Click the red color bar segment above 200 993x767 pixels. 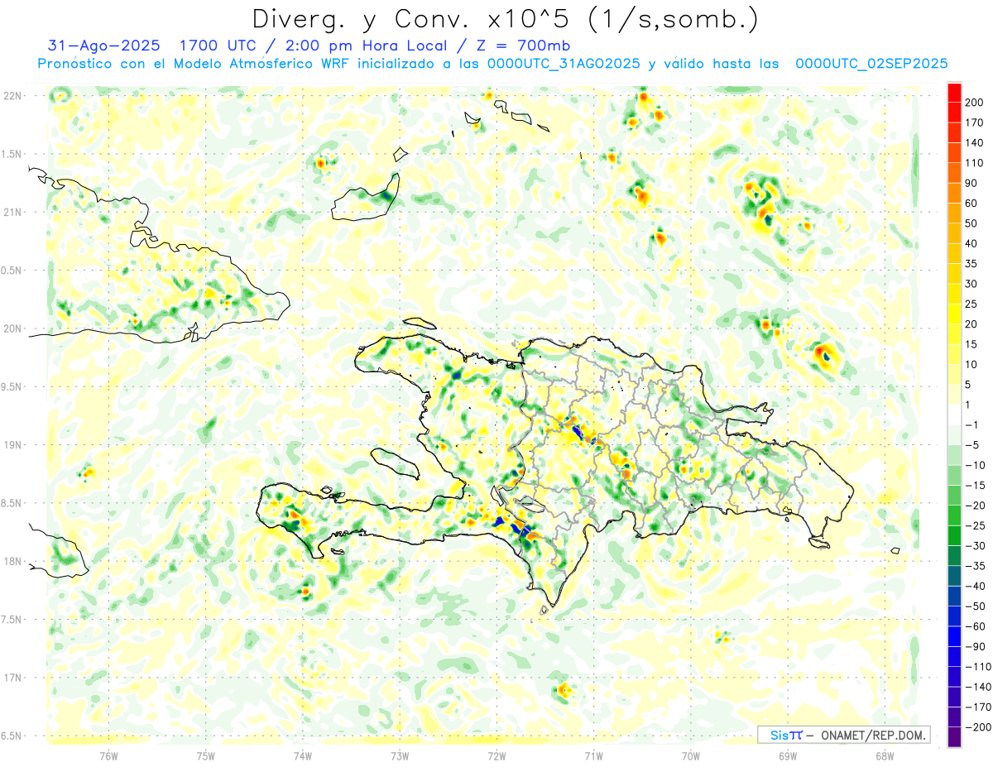point(954,93)
